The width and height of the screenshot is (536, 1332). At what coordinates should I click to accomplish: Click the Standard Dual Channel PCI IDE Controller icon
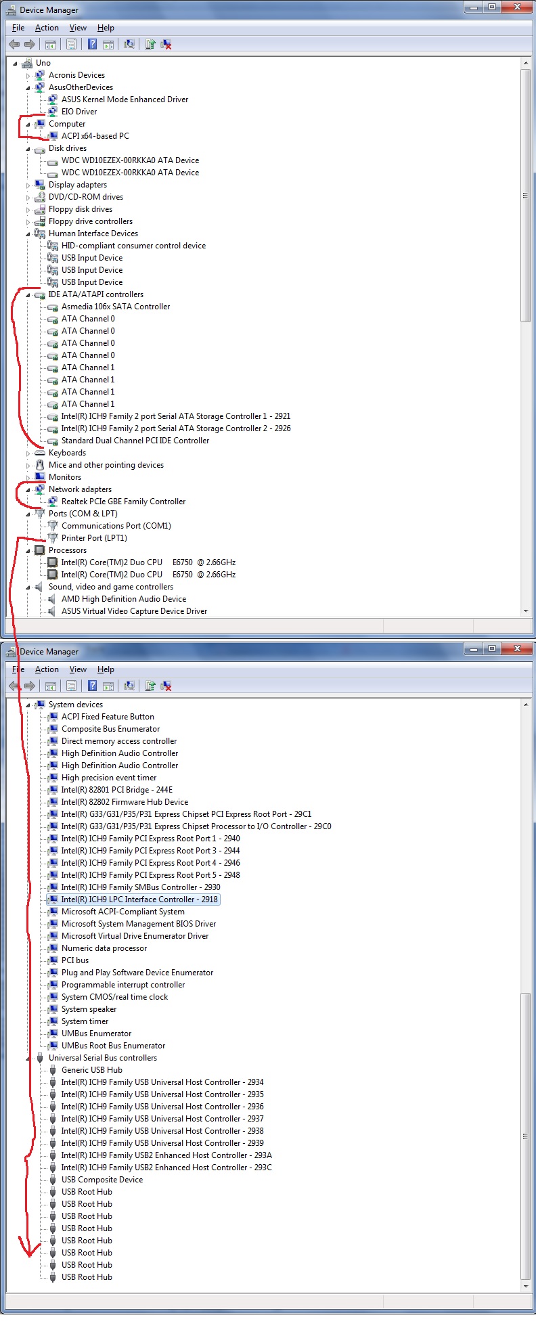pyautogui.click(x=53, y=441)
